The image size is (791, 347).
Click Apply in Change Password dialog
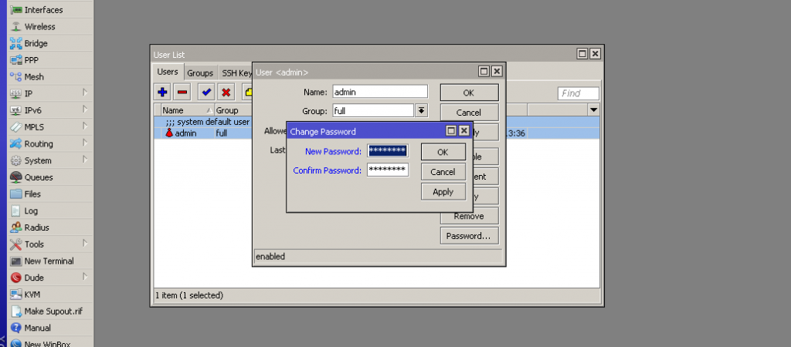click(x=443, y=192)
